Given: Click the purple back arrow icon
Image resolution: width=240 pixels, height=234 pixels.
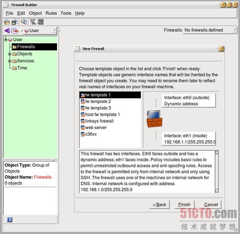Looking at the screenshot, I should coord(8,31).
